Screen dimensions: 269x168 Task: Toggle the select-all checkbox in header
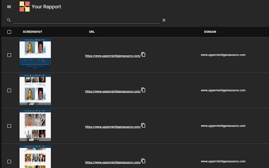coord(9,32)
